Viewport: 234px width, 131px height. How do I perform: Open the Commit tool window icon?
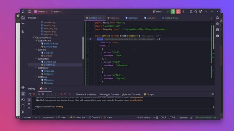pyautogui.click(x=23, y=24)
